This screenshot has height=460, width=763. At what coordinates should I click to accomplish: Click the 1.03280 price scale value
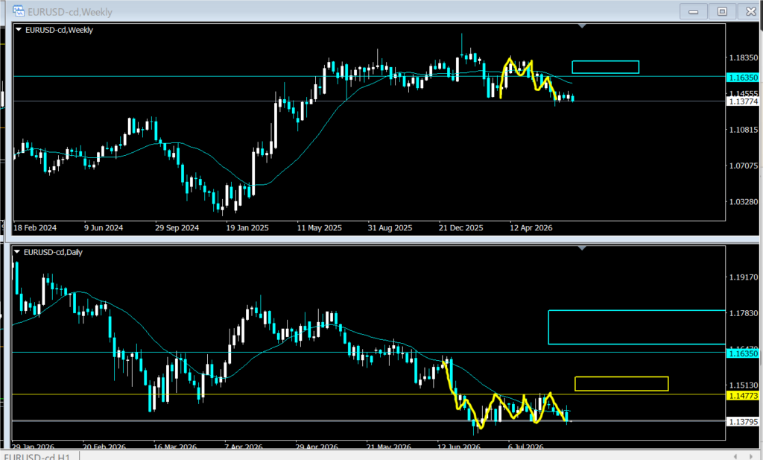[743, 201]
